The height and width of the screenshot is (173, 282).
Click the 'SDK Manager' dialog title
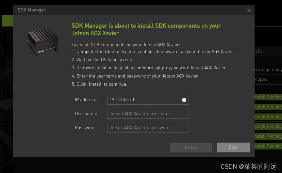pyautogui.click(x=32, y=10)
